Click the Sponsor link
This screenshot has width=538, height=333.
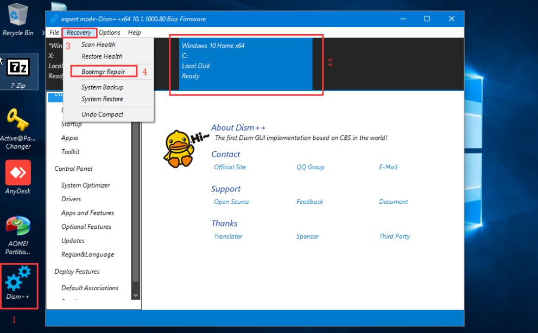click(x=307, y=236)
